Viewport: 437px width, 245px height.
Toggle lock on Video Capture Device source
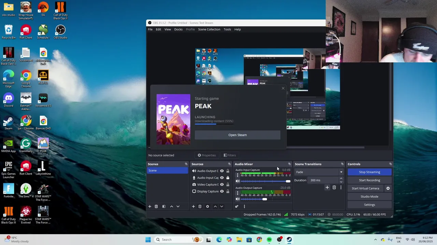pos(228,184)
